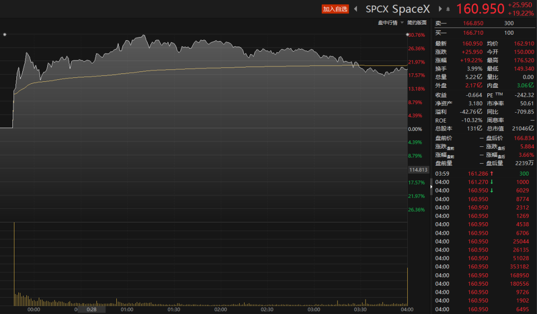Image resolution: width=537 pixels, height=314 pixels.
Task: Click green down arrow on 6029-volume trade
Action: click(492, 190)
